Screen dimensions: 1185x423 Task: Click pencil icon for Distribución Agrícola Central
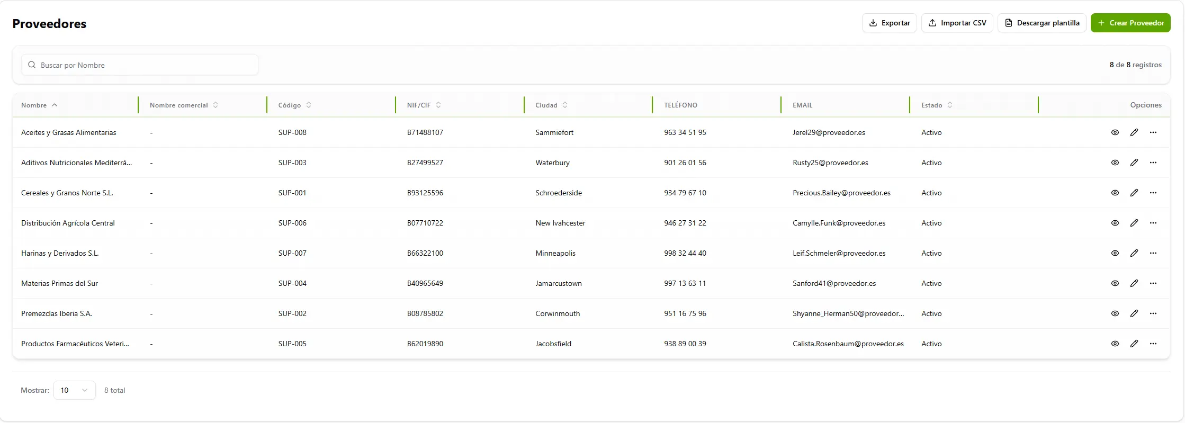(1134, 223)
